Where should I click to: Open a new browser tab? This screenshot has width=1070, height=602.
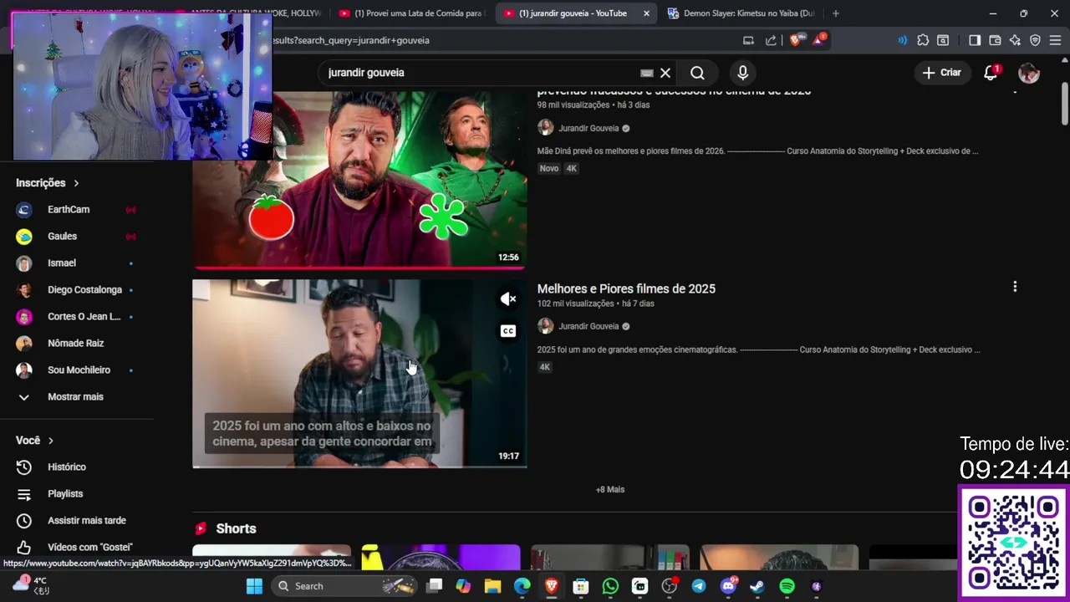(835, 13)
